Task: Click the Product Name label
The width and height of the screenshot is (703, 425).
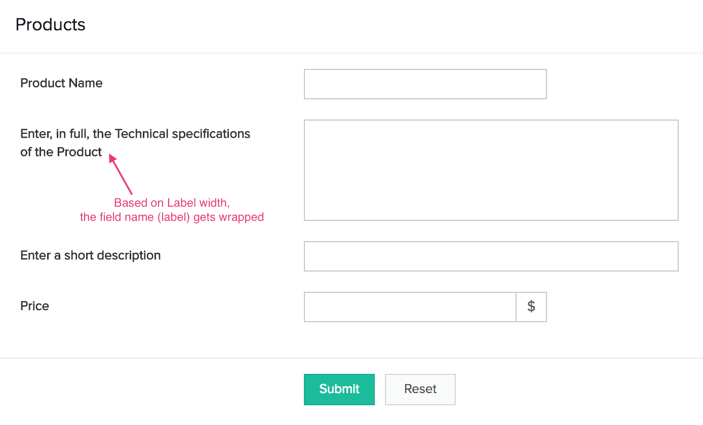Action: coord(61,83)
